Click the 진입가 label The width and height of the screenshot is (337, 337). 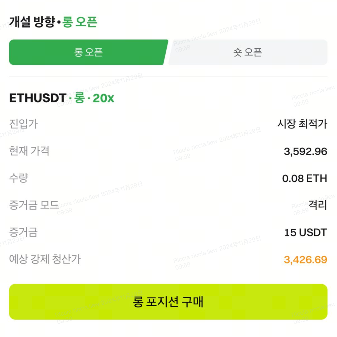click(23, 124)
